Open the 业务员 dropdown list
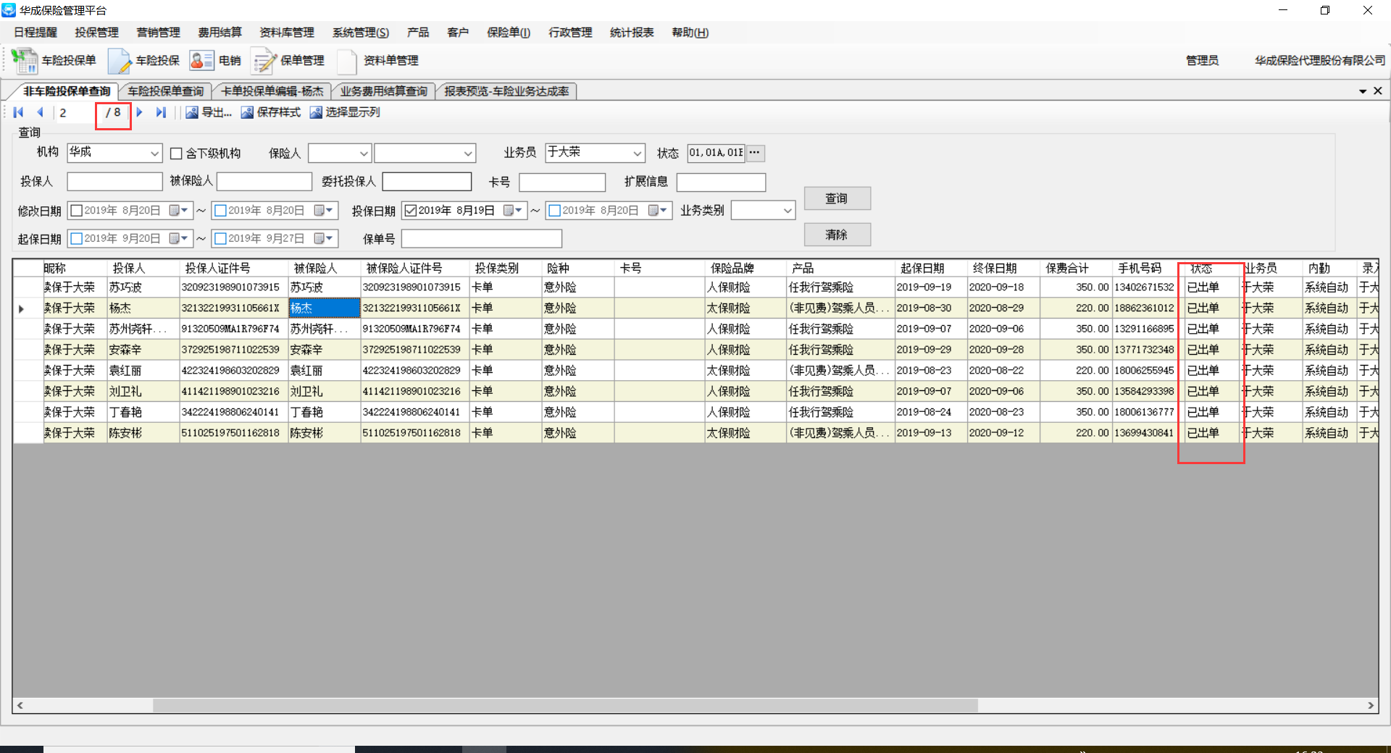This screenshot has width=1391, height=753. (x=637, y=153)
